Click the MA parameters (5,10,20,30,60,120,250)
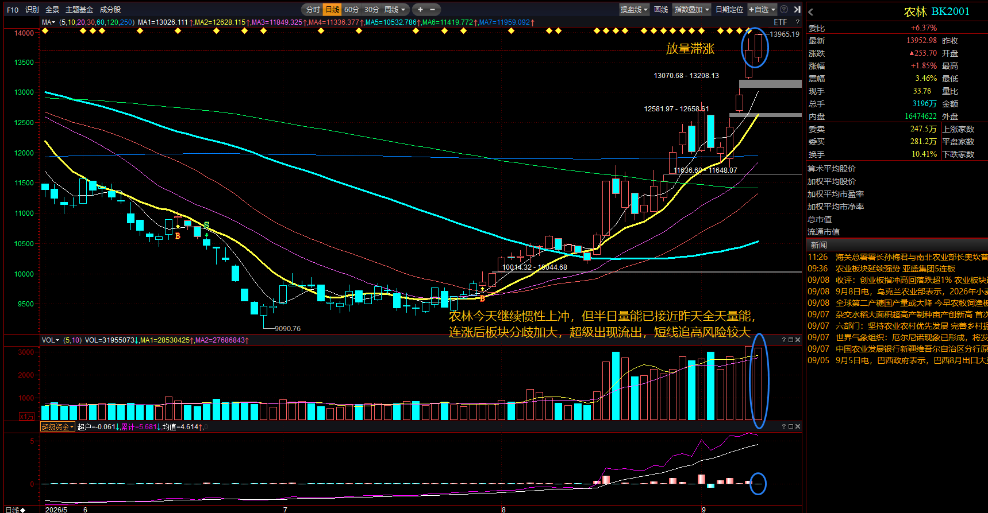Viewport: 988px width, 513px height. (x=97, y=22)
